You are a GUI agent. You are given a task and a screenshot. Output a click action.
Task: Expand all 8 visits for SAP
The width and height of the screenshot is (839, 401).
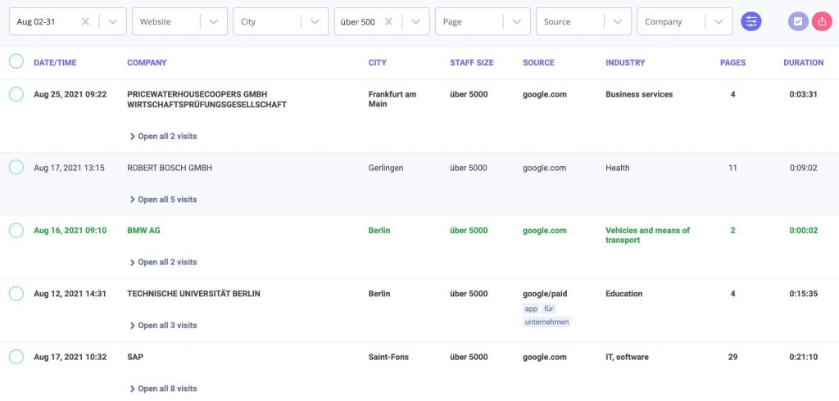(163, 389)
